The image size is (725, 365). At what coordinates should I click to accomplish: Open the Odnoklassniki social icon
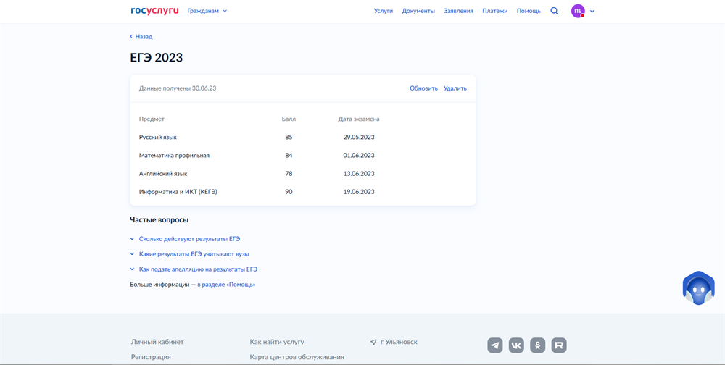coord(538,345)
